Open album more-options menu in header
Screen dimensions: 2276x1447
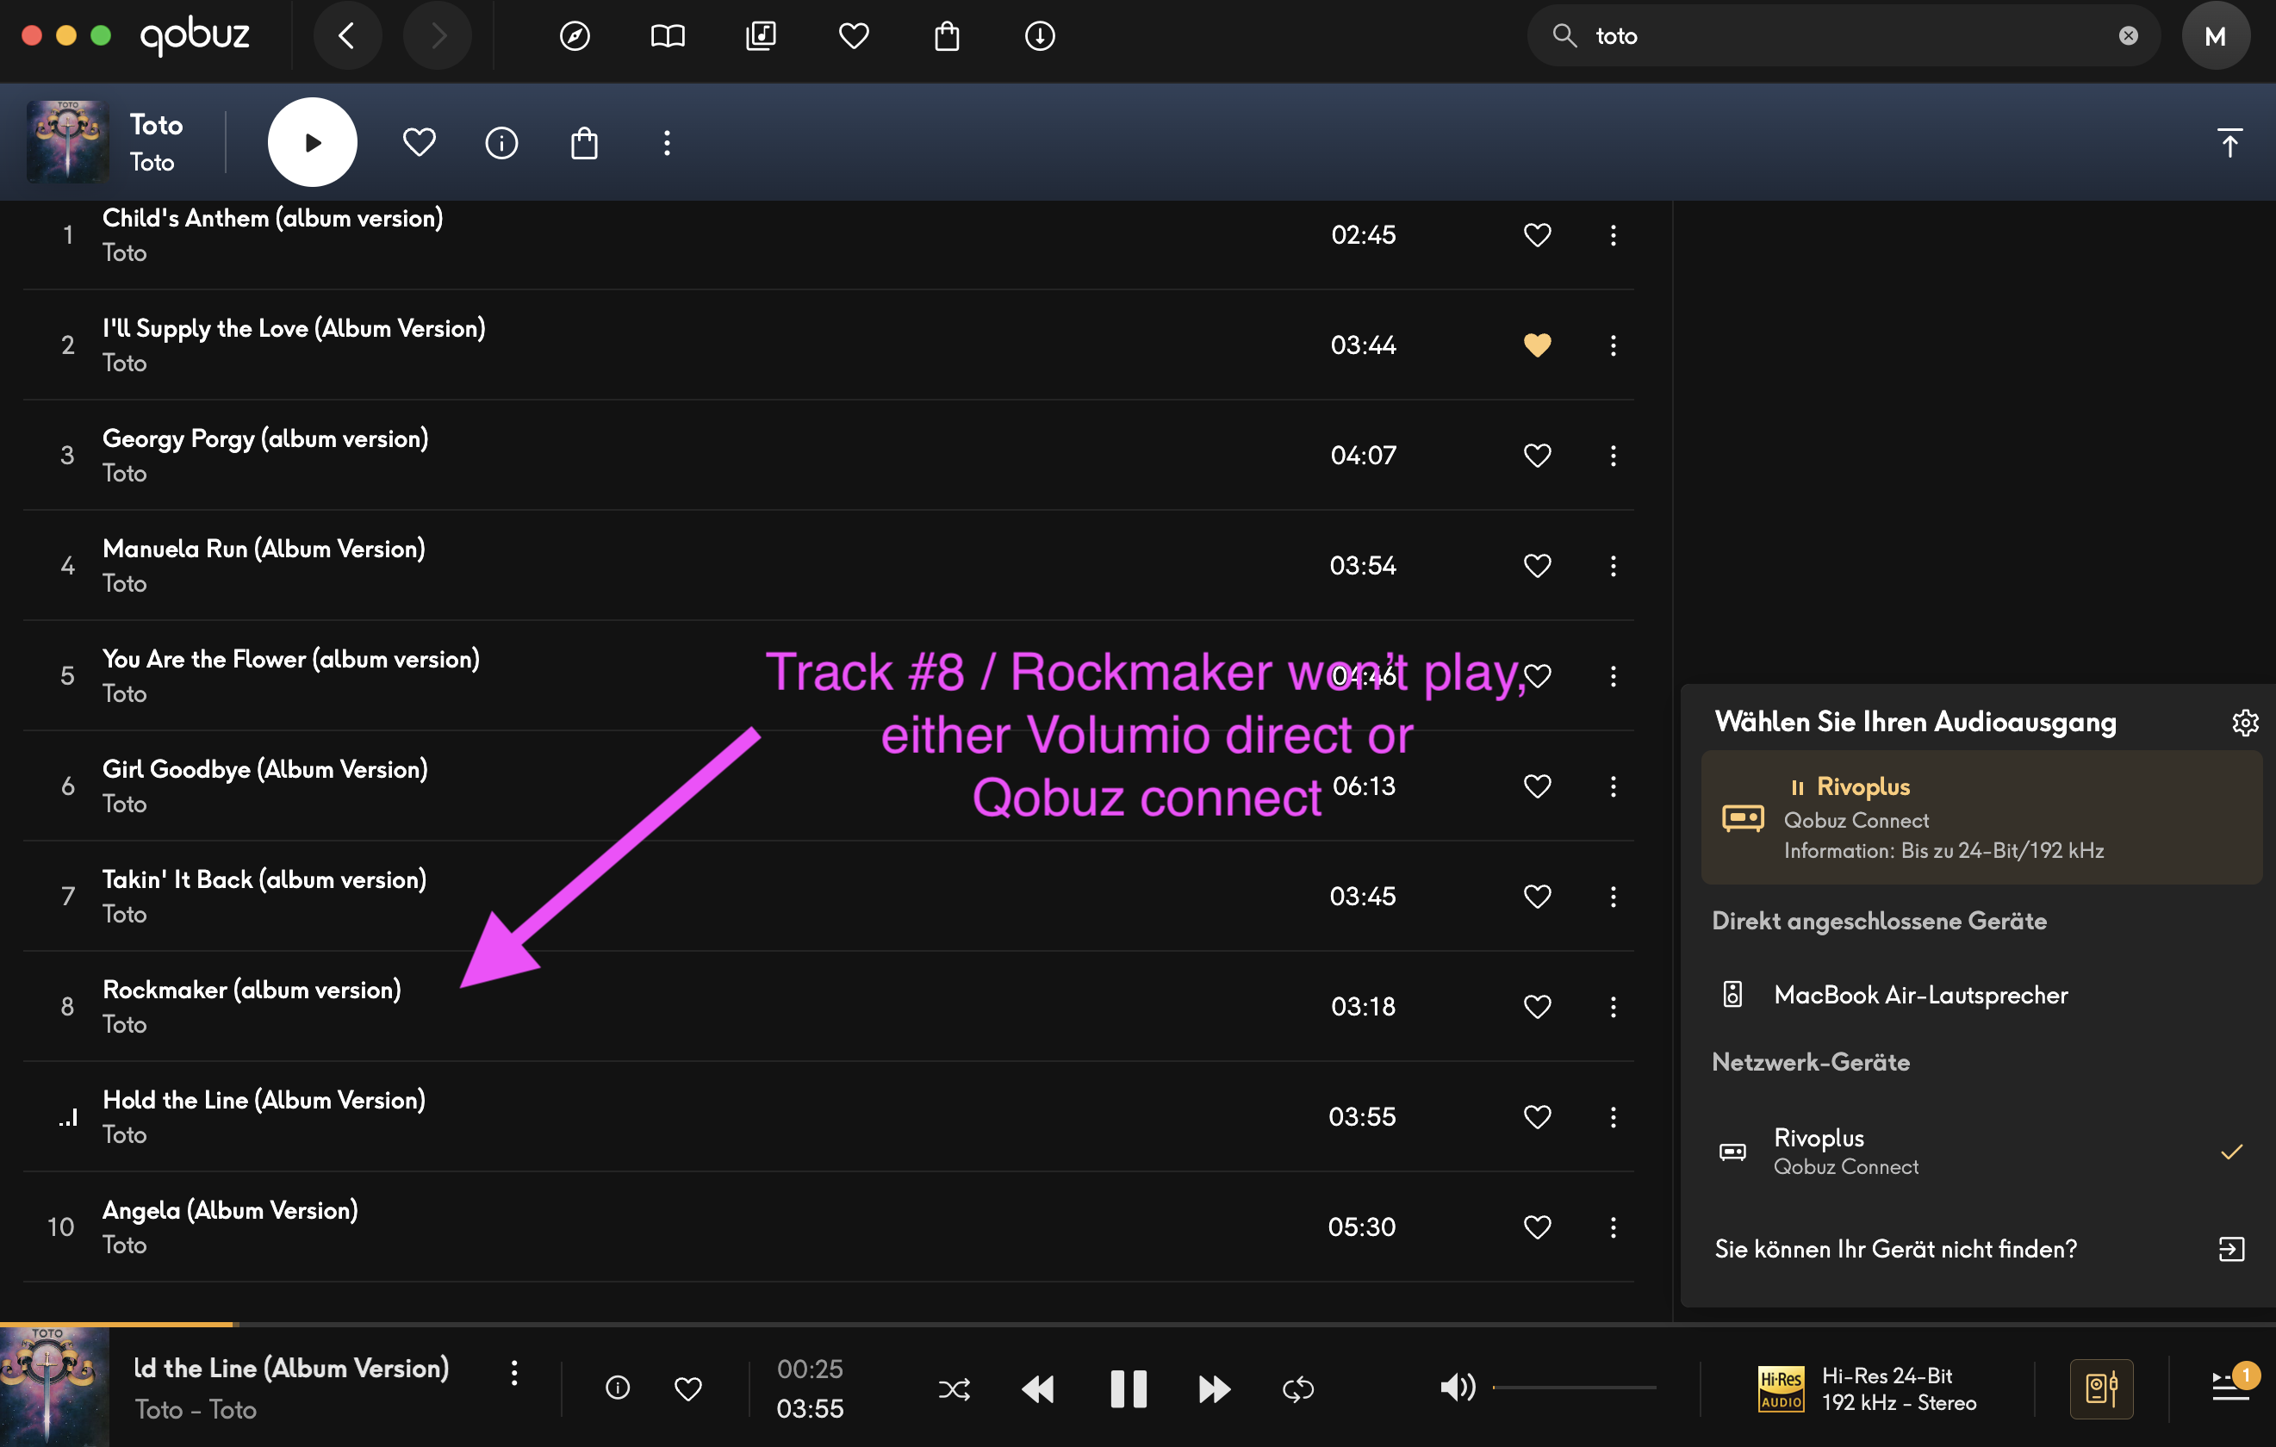point(667,143)
